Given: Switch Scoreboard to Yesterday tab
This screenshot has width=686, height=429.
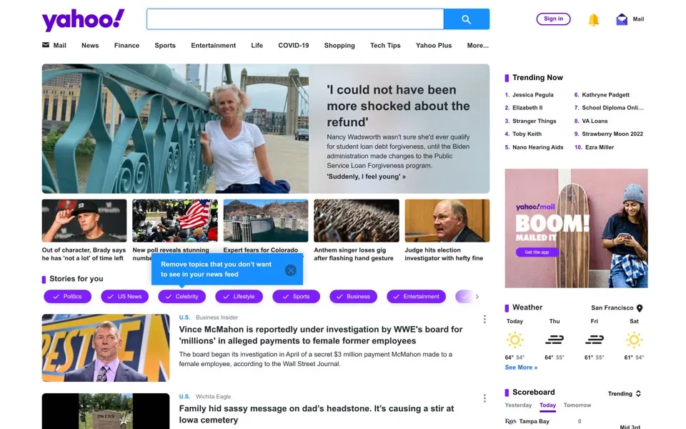Looking at the screenshot, I should pos(518,405).
